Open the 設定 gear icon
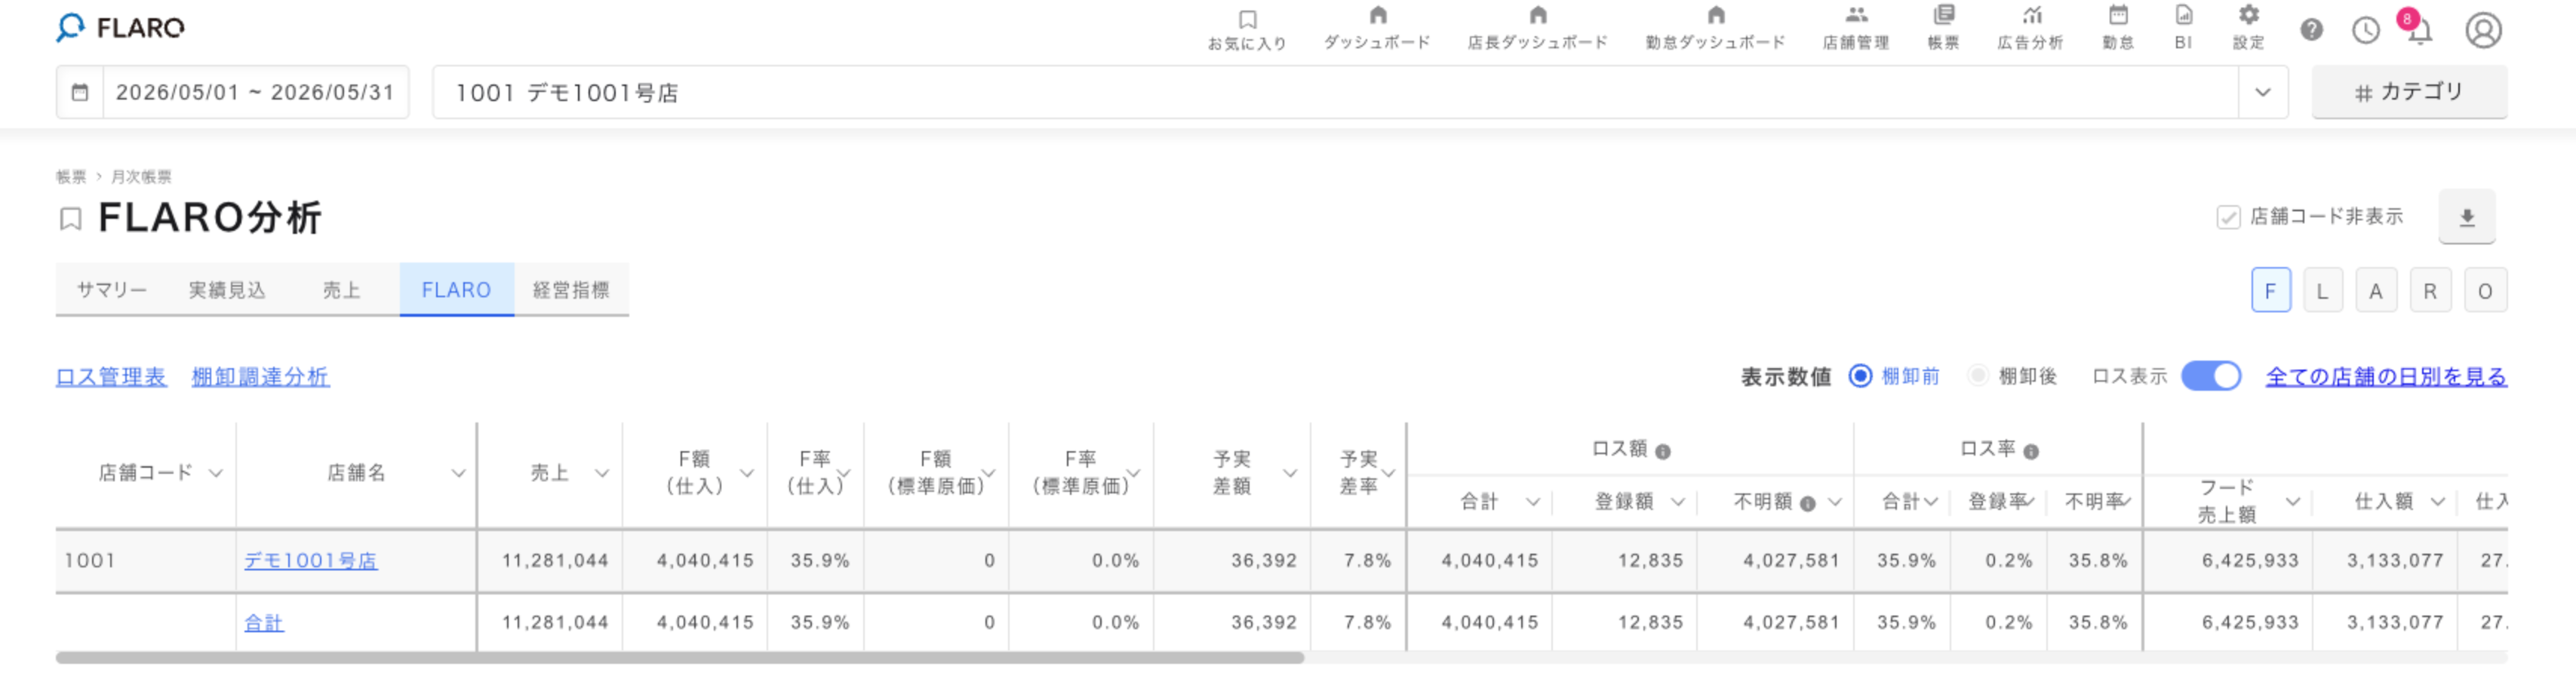 [2248, 15]
